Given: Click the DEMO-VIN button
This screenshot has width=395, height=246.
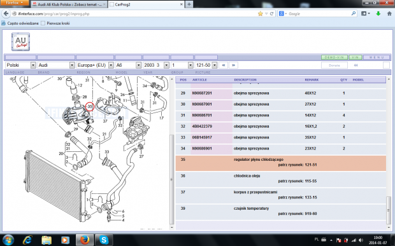Looking at the screenshot, I should (x=334, y=57).
